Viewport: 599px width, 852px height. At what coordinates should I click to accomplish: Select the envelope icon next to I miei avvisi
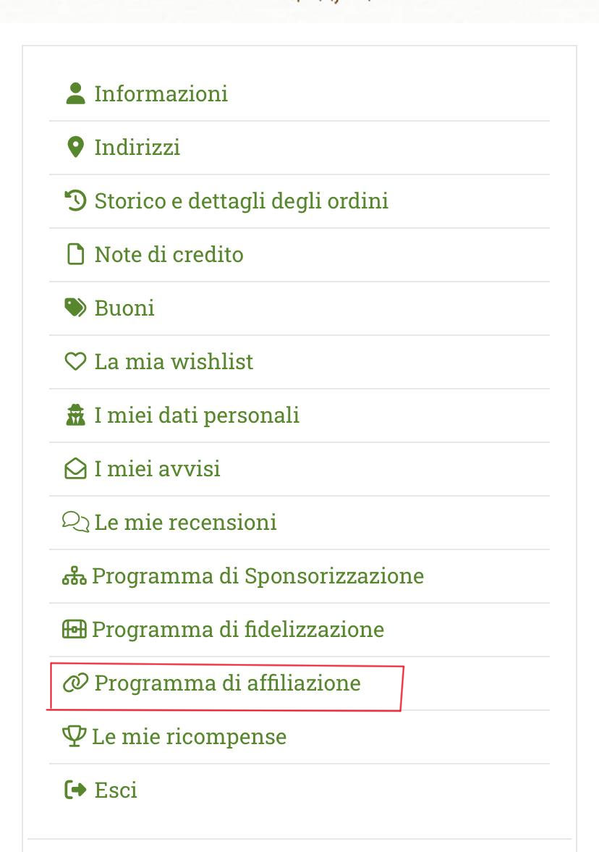[x=75, y=468]
